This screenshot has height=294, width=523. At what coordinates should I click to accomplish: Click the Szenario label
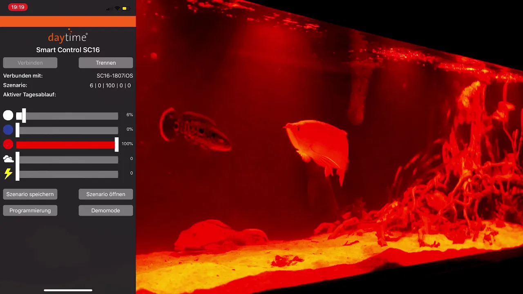pos(15,85)
